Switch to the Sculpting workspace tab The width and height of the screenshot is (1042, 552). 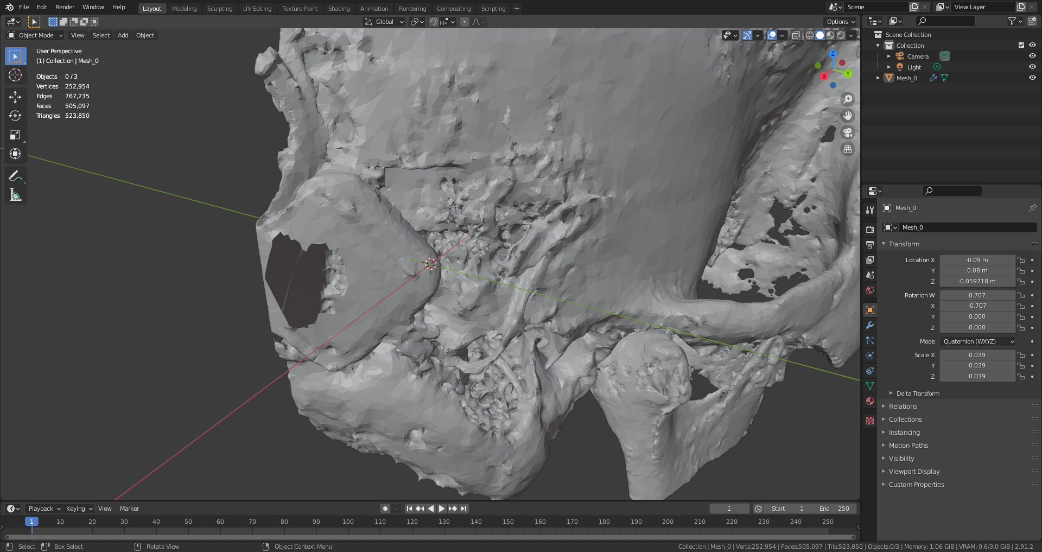pyautogui.click(x=219, y=9)
